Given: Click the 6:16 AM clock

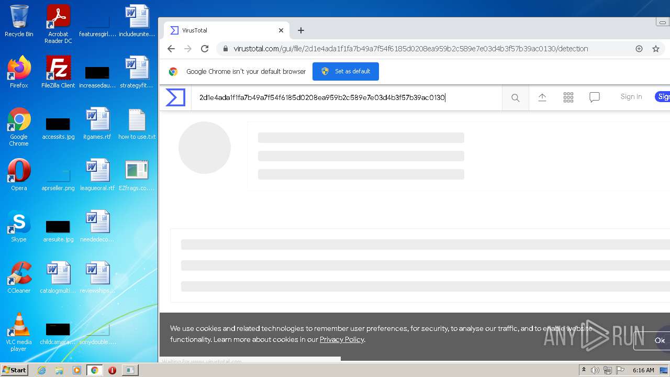Looking at the screenshot, I should point(643,370).
